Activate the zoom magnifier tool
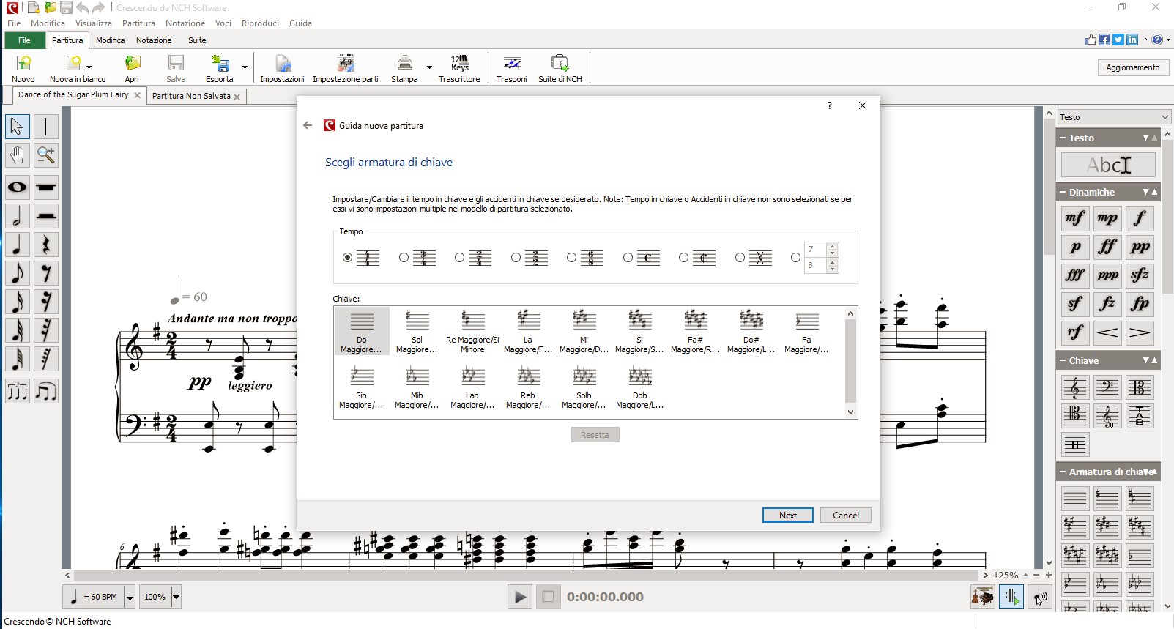 click(x=45, y=155)
